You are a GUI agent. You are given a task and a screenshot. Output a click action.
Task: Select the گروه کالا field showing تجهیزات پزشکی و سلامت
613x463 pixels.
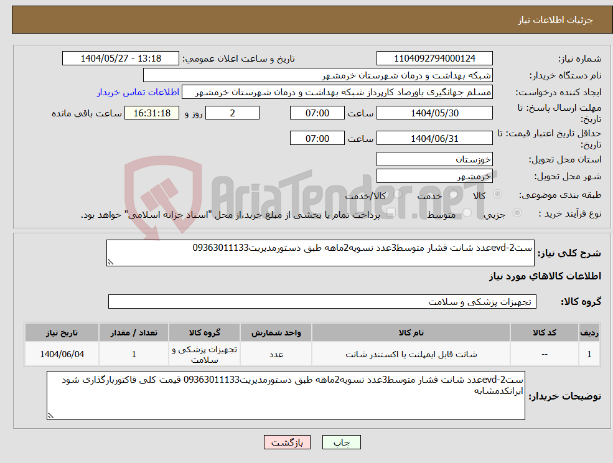pyautogui.click(x=322, y=301)
